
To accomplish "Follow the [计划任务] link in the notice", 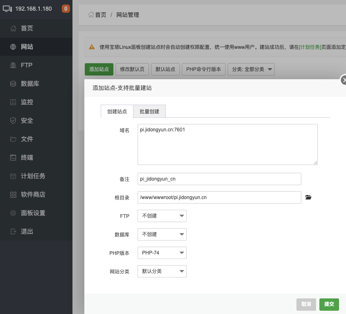I will point(310,47).
